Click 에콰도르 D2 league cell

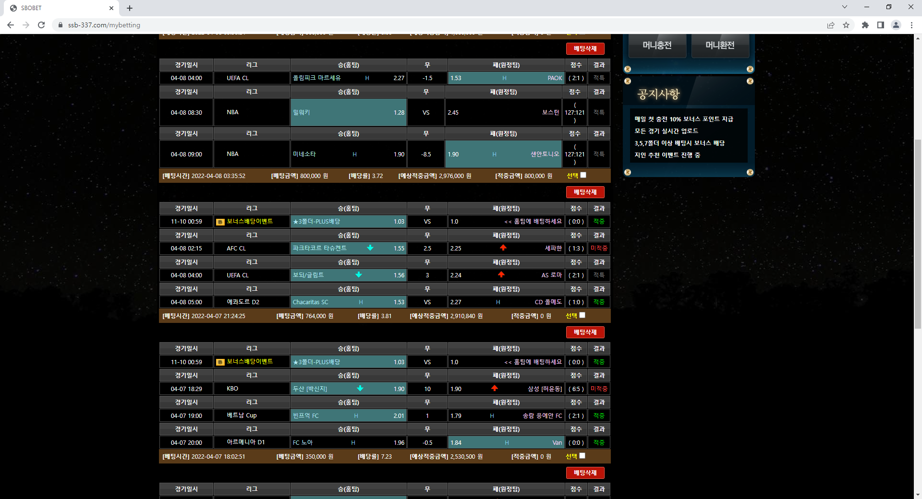click(252, 302)
